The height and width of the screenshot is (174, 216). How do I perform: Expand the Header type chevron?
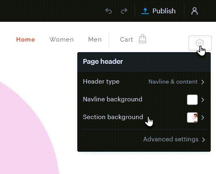coord(203,82)
